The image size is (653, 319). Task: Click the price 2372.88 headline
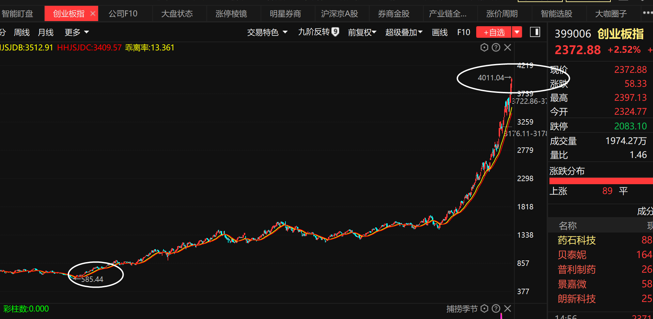(578, 50)
